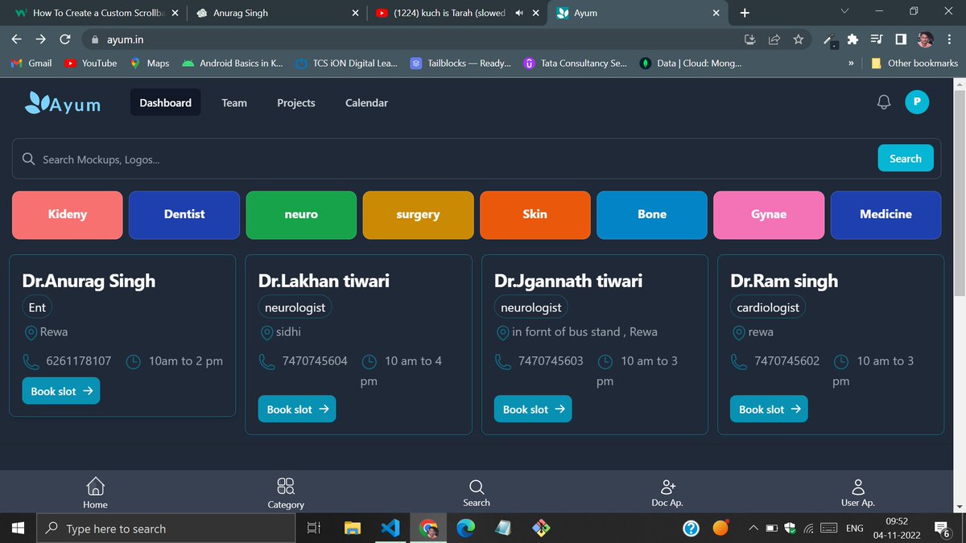
Task: Expand the hidden bookmarks double chevron
Action: (851, 63)
